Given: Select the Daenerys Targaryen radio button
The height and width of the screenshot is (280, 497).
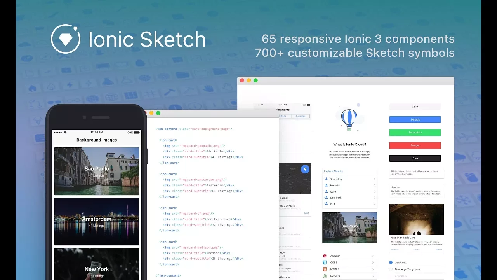Looking at the screenshot, I should 391,269.
